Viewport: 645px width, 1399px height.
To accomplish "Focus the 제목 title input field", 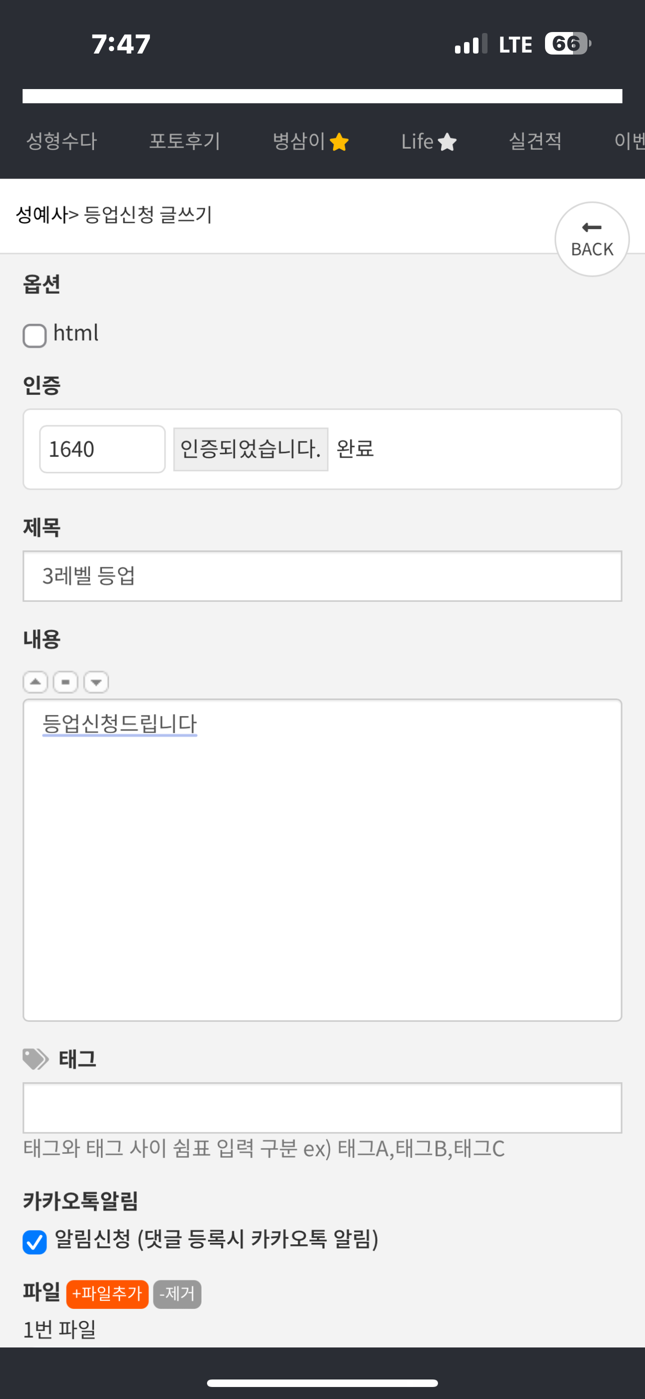I will [x=322, y=576].
